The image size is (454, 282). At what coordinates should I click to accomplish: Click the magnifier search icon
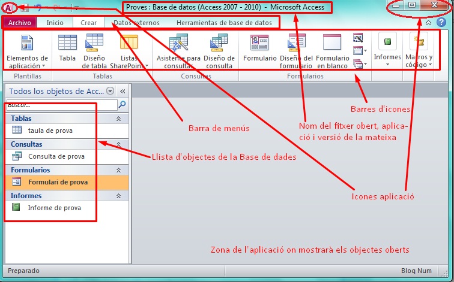pos(122,105)
